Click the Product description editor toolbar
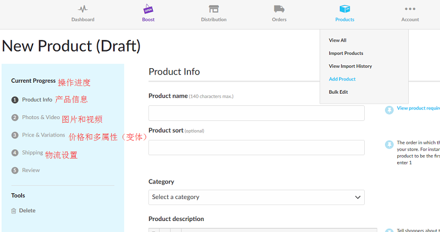Image resolution: width=440 pixels, height=232 pixels. pyautogui.click(x=263, y=230)
